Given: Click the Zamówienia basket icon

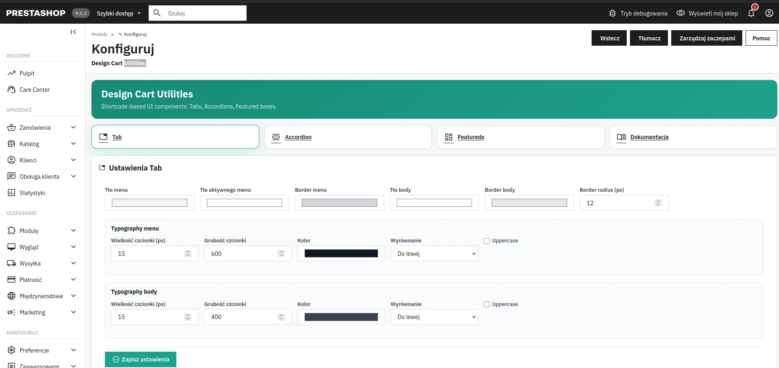Looking at the screenshot, I should [x=11, y=128].
